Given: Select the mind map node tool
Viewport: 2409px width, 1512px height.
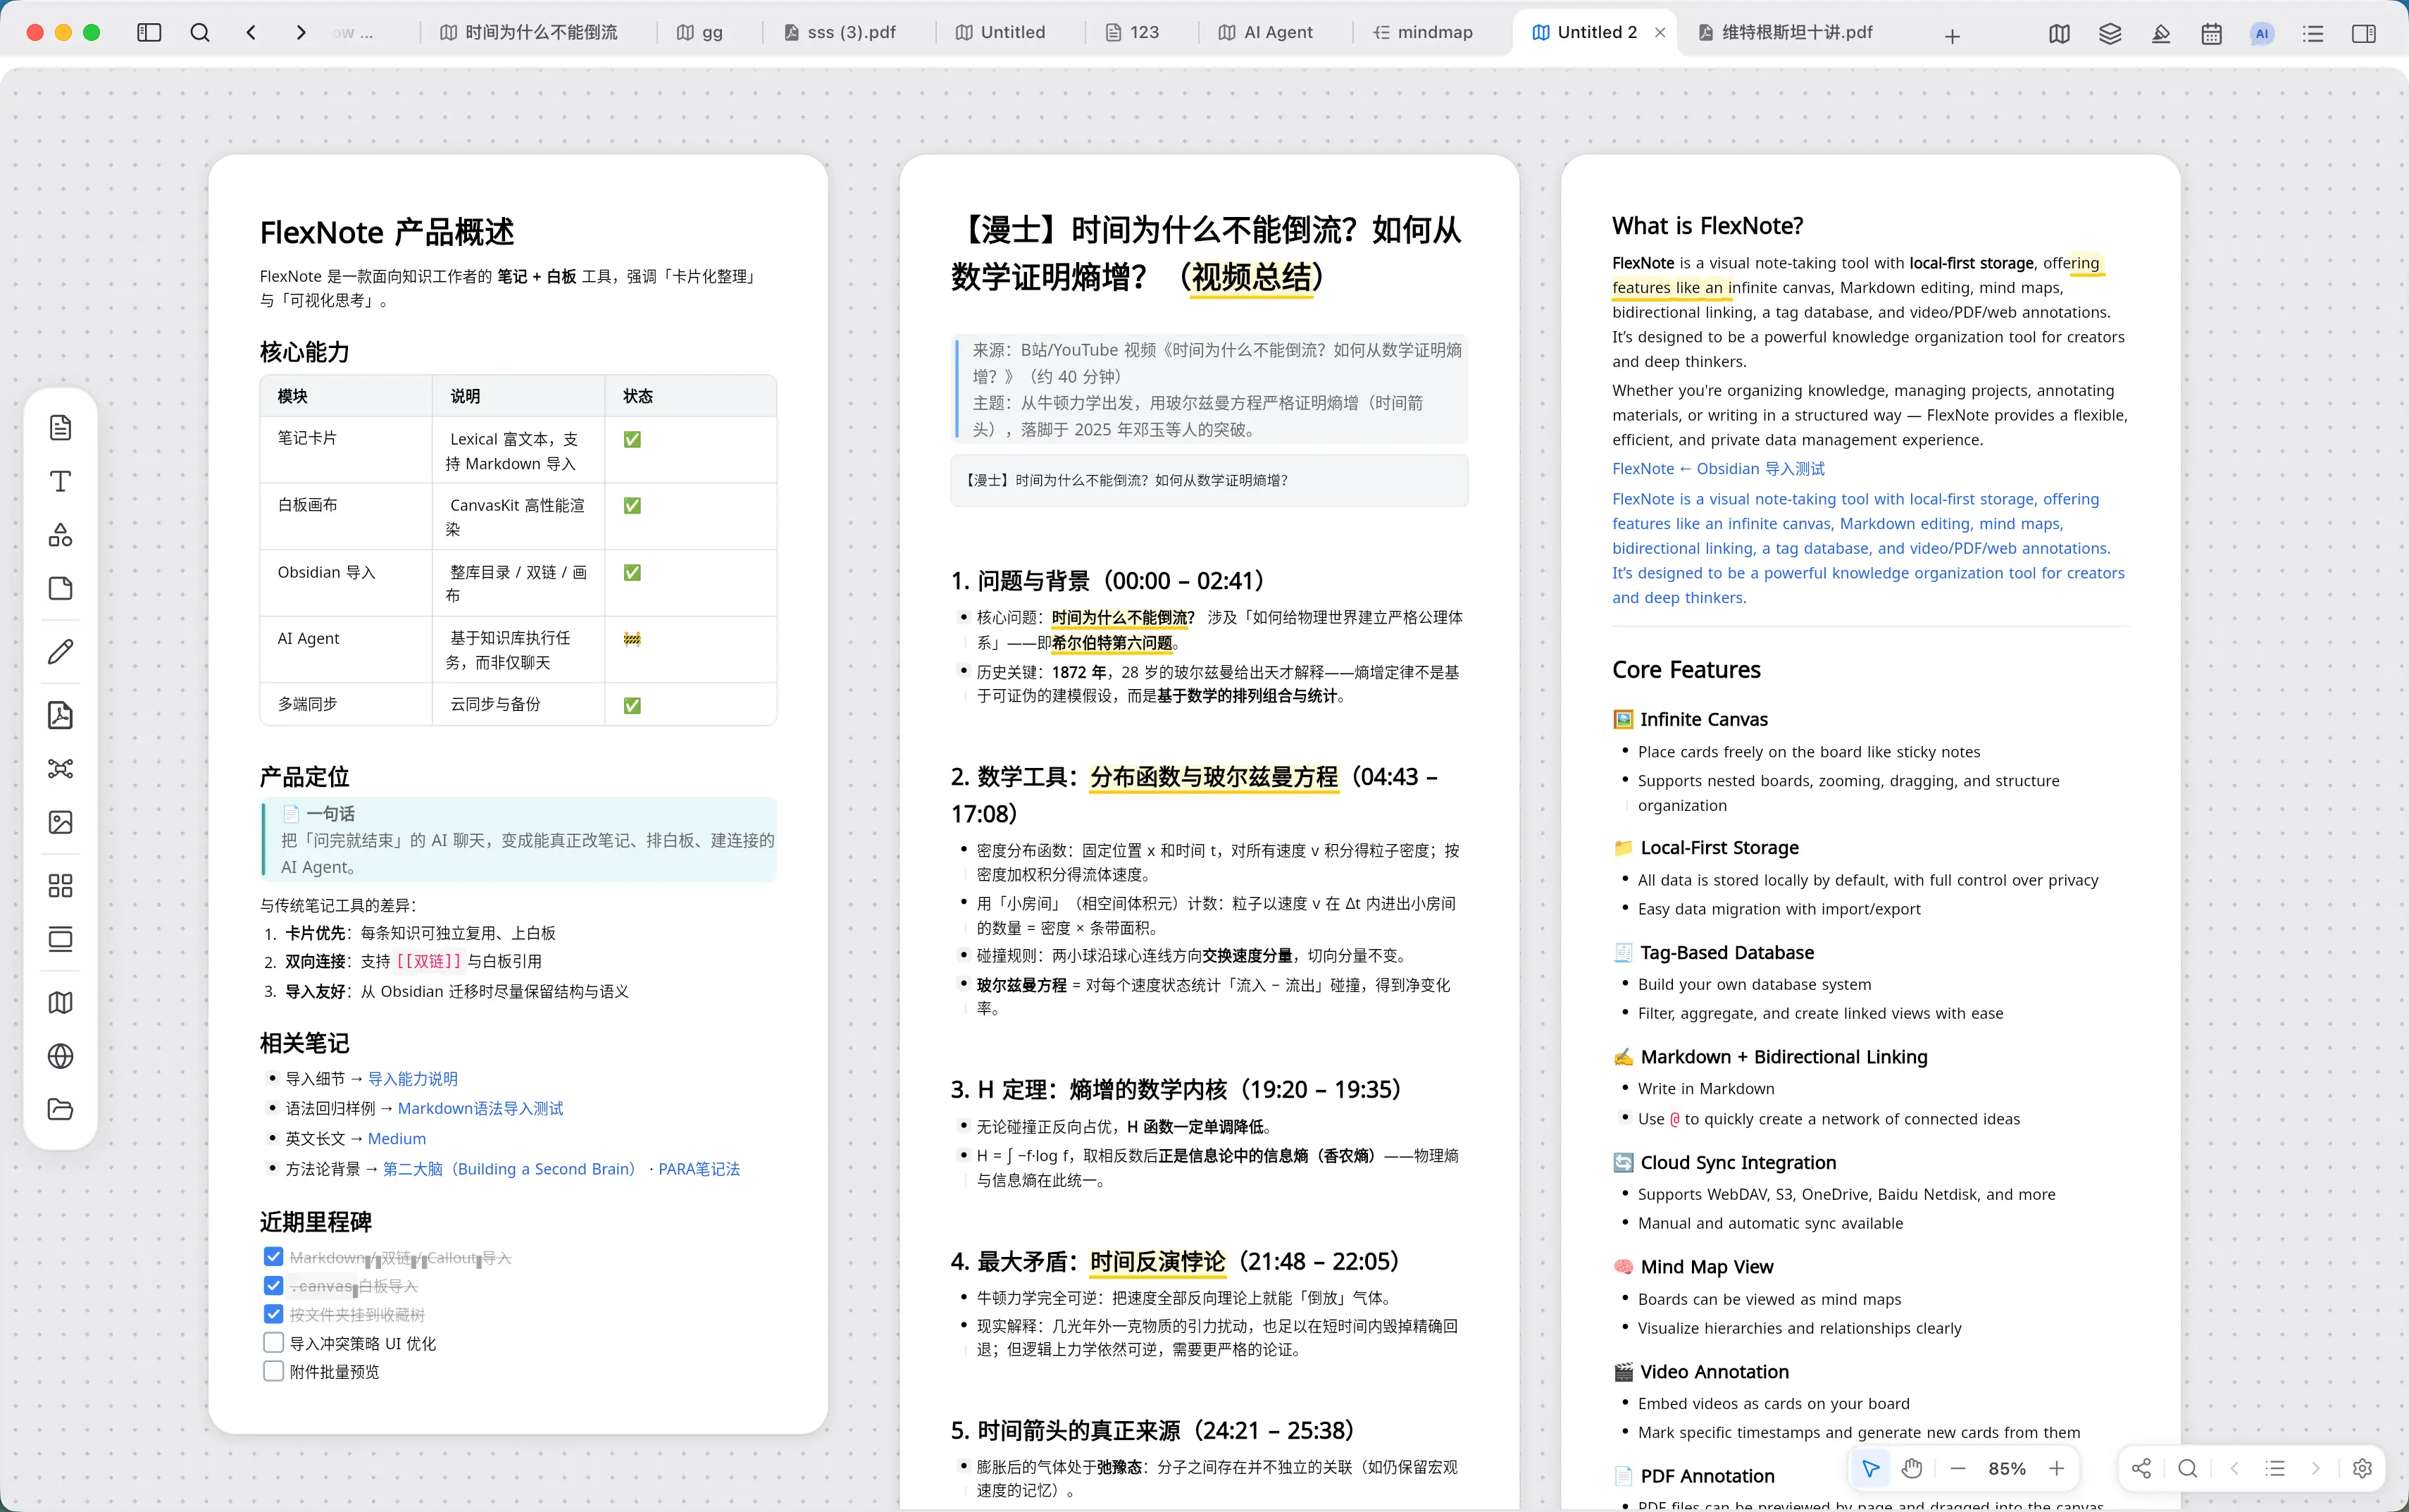Looking at the screenshot, I should [x=61, y=768].
